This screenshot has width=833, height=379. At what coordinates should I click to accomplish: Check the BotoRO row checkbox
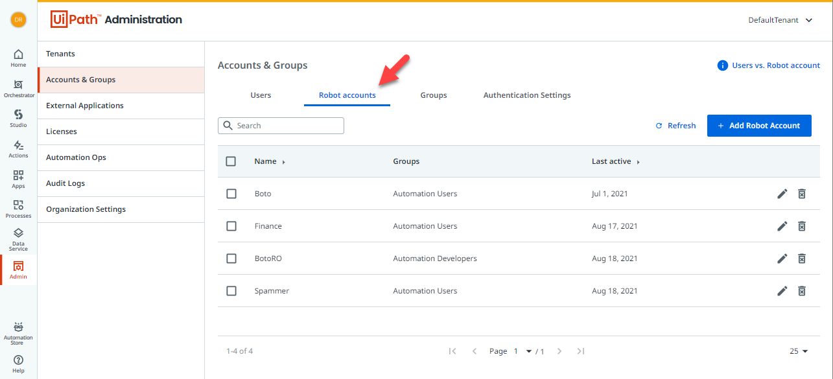point(231,258)
